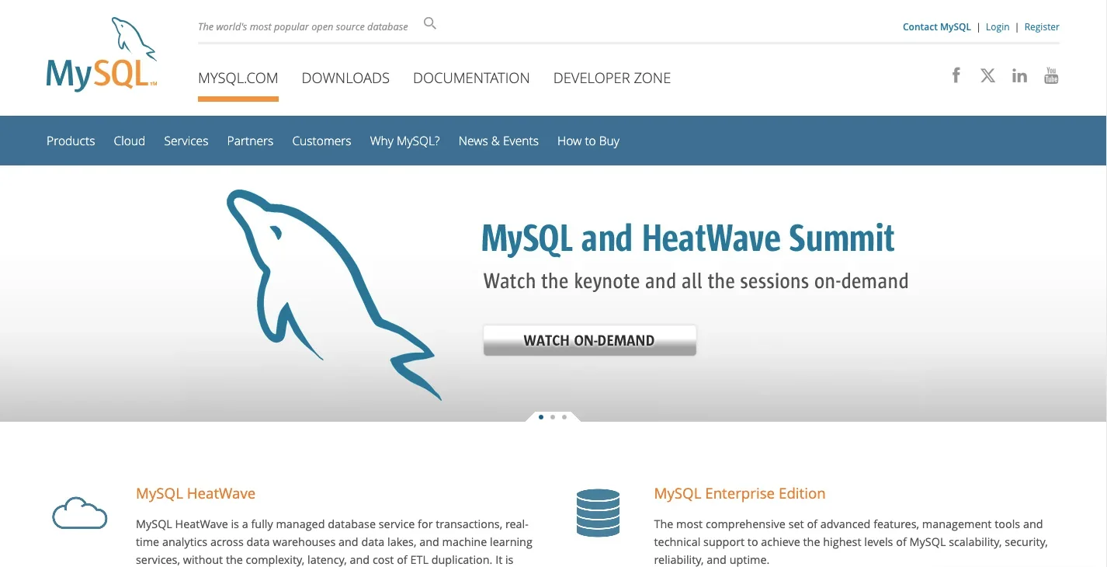Open the Products menu

pos(71,141)
